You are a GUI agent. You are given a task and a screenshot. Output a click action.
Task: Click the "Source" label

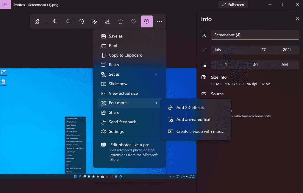(217, 94)
